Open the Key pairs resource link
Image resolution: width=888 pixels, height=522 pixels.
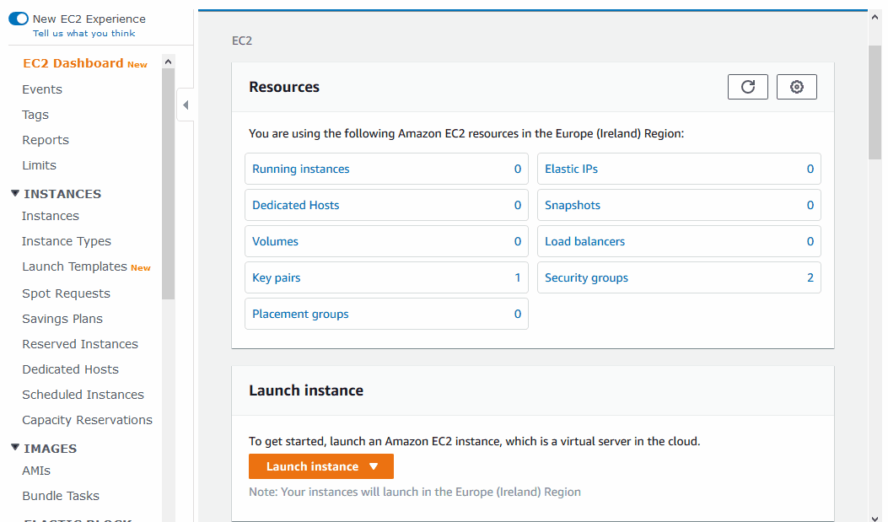[277, 277]
